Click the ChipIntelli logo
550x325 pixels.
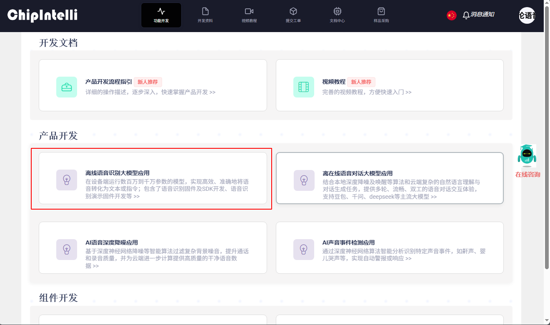42,15
